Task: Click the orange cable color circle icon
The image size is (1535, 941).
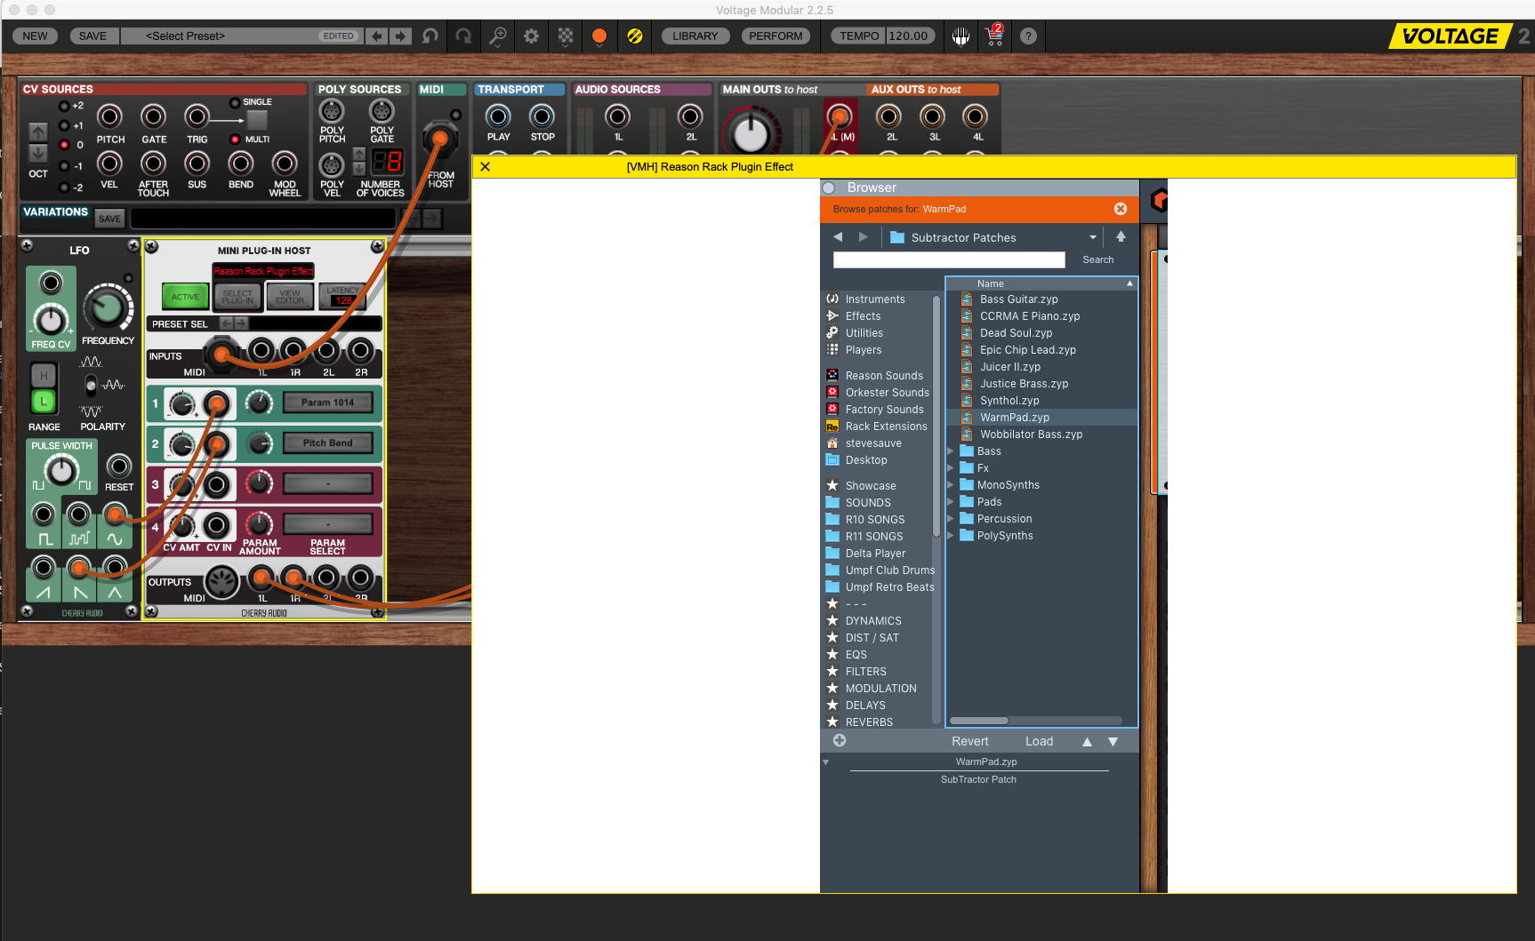Action: tap(599, 36)
